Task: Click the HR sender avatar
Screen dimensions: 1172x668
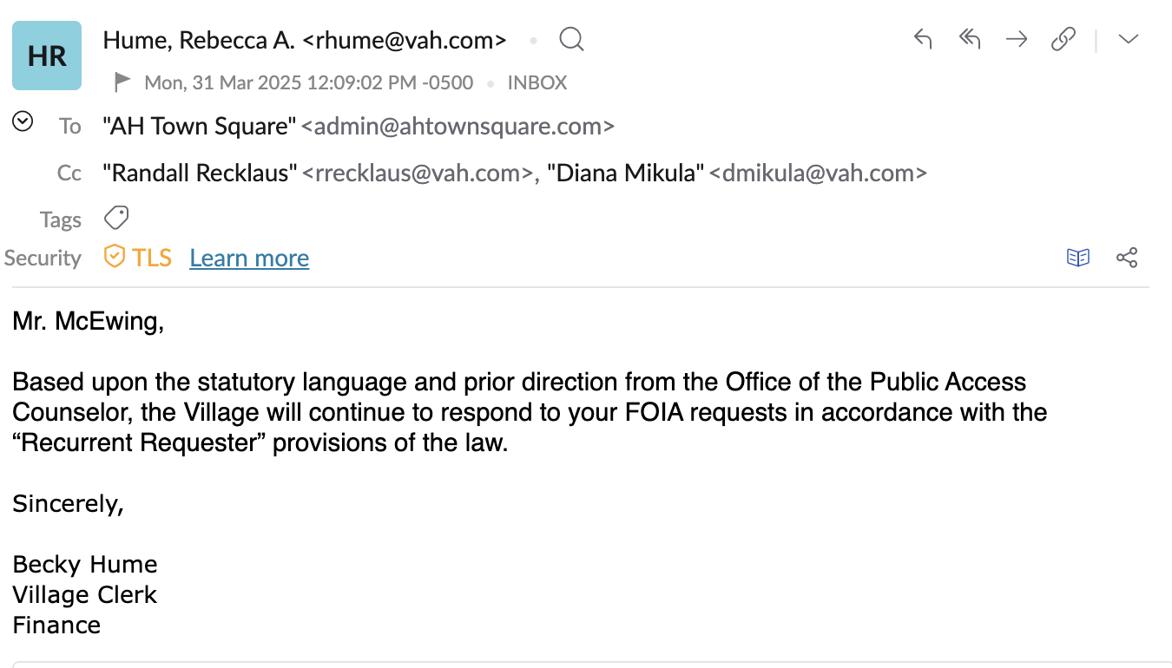Action: (47, 56)
